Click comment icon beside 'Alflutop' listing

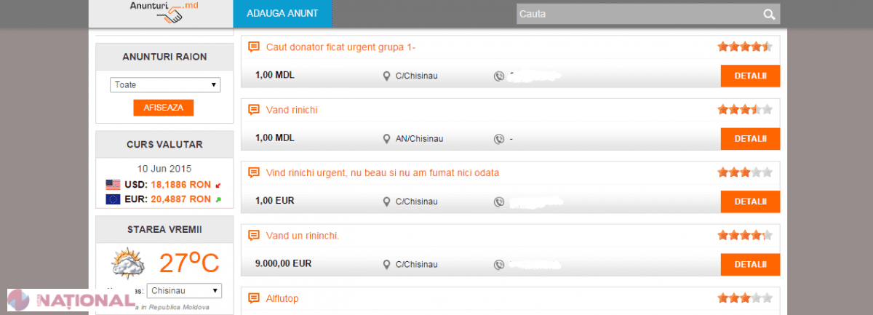[254, 298]
